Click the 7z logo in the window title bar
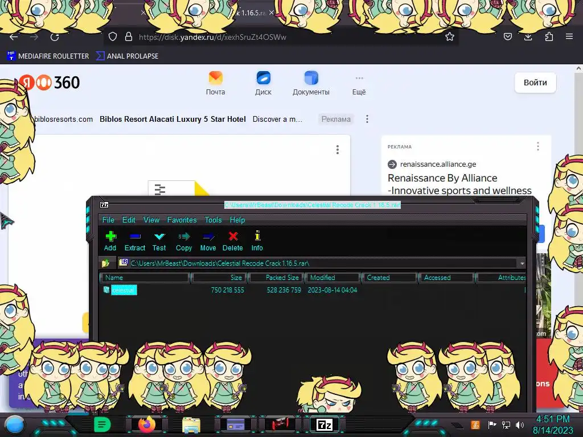583x437 pixels. tap(105, 205)
